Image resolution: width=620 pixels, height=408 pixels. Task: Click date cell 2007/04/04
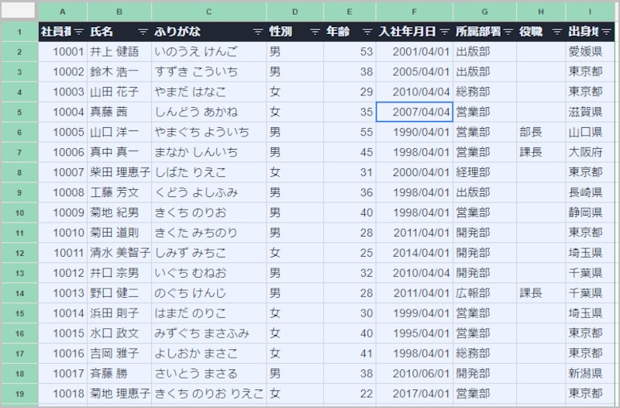tap(415, 112)
